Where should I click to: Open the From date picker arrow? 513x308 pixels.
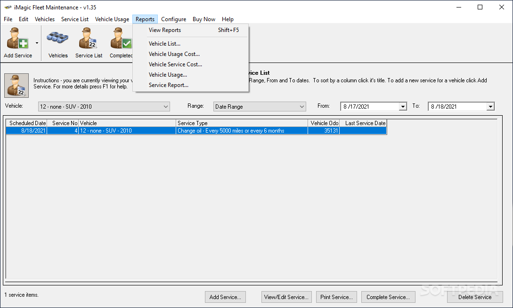click(x=403, y=107)
